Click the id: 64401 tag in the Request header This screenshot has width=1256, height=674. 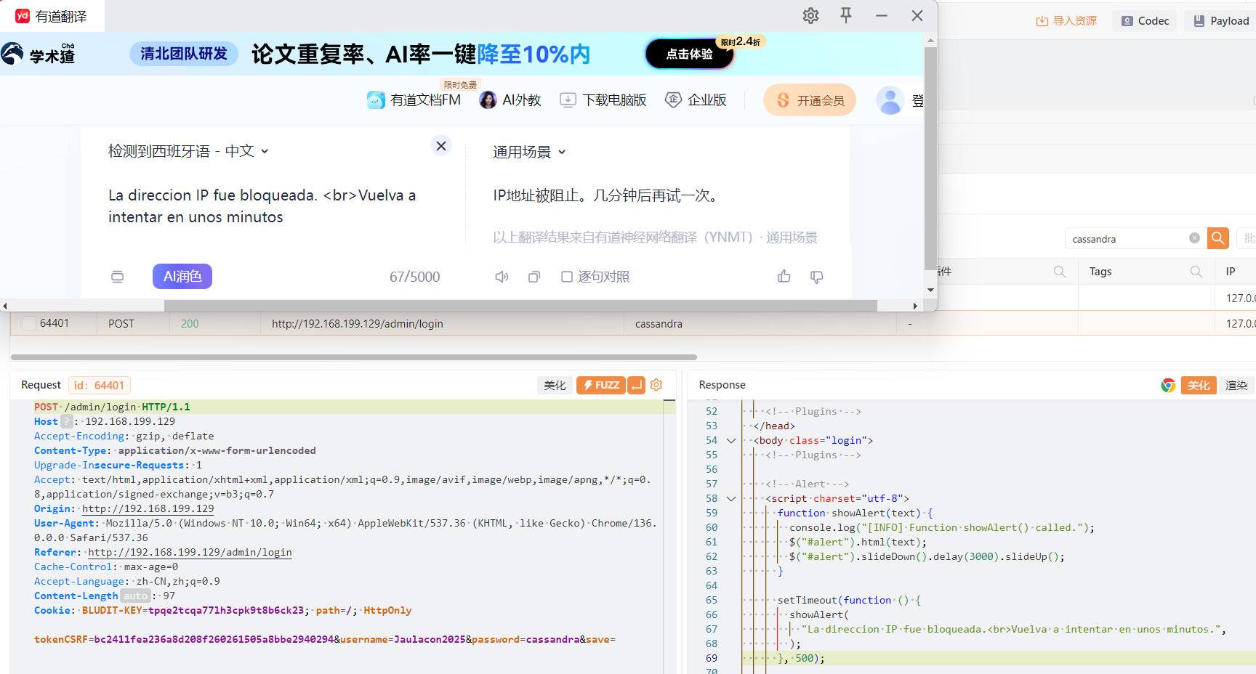pyautogui.click(x=99, y=385)
